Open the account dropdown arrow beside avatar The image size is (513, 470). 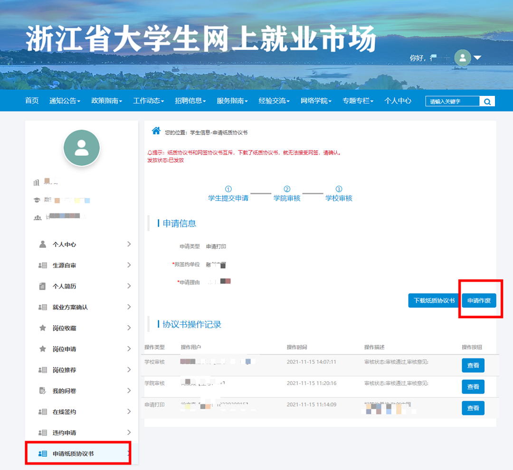477,58
